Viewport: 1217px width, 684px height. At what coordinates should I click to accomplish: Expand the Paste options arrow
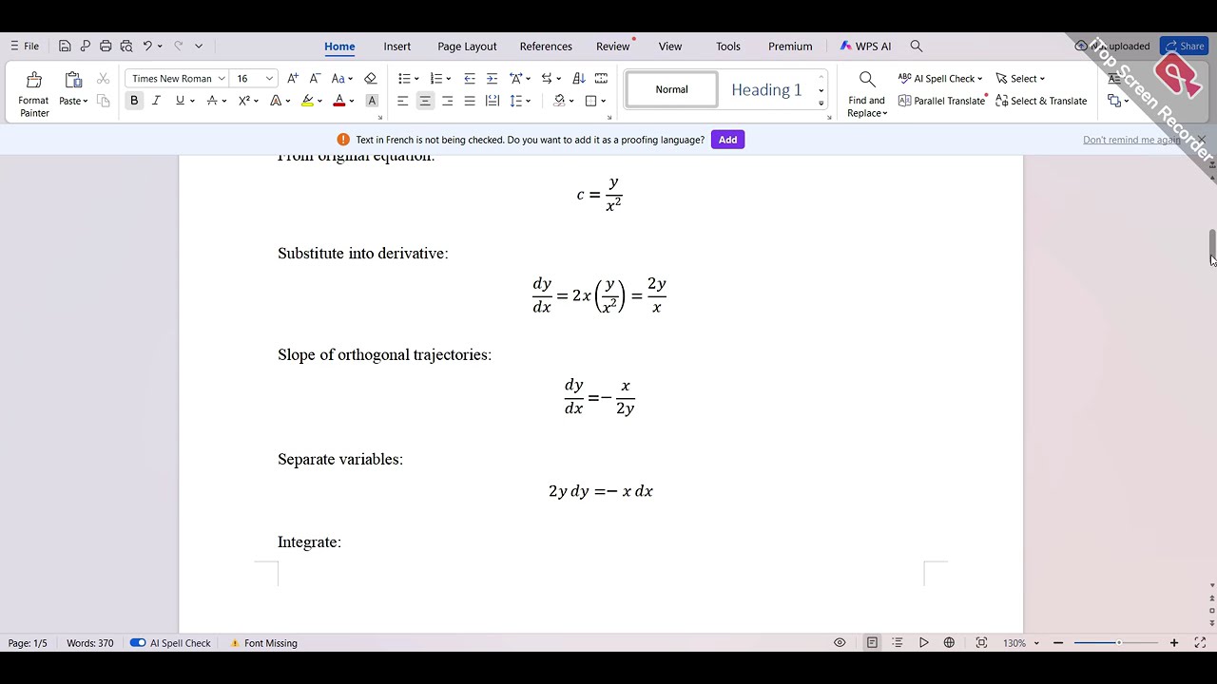86,102
